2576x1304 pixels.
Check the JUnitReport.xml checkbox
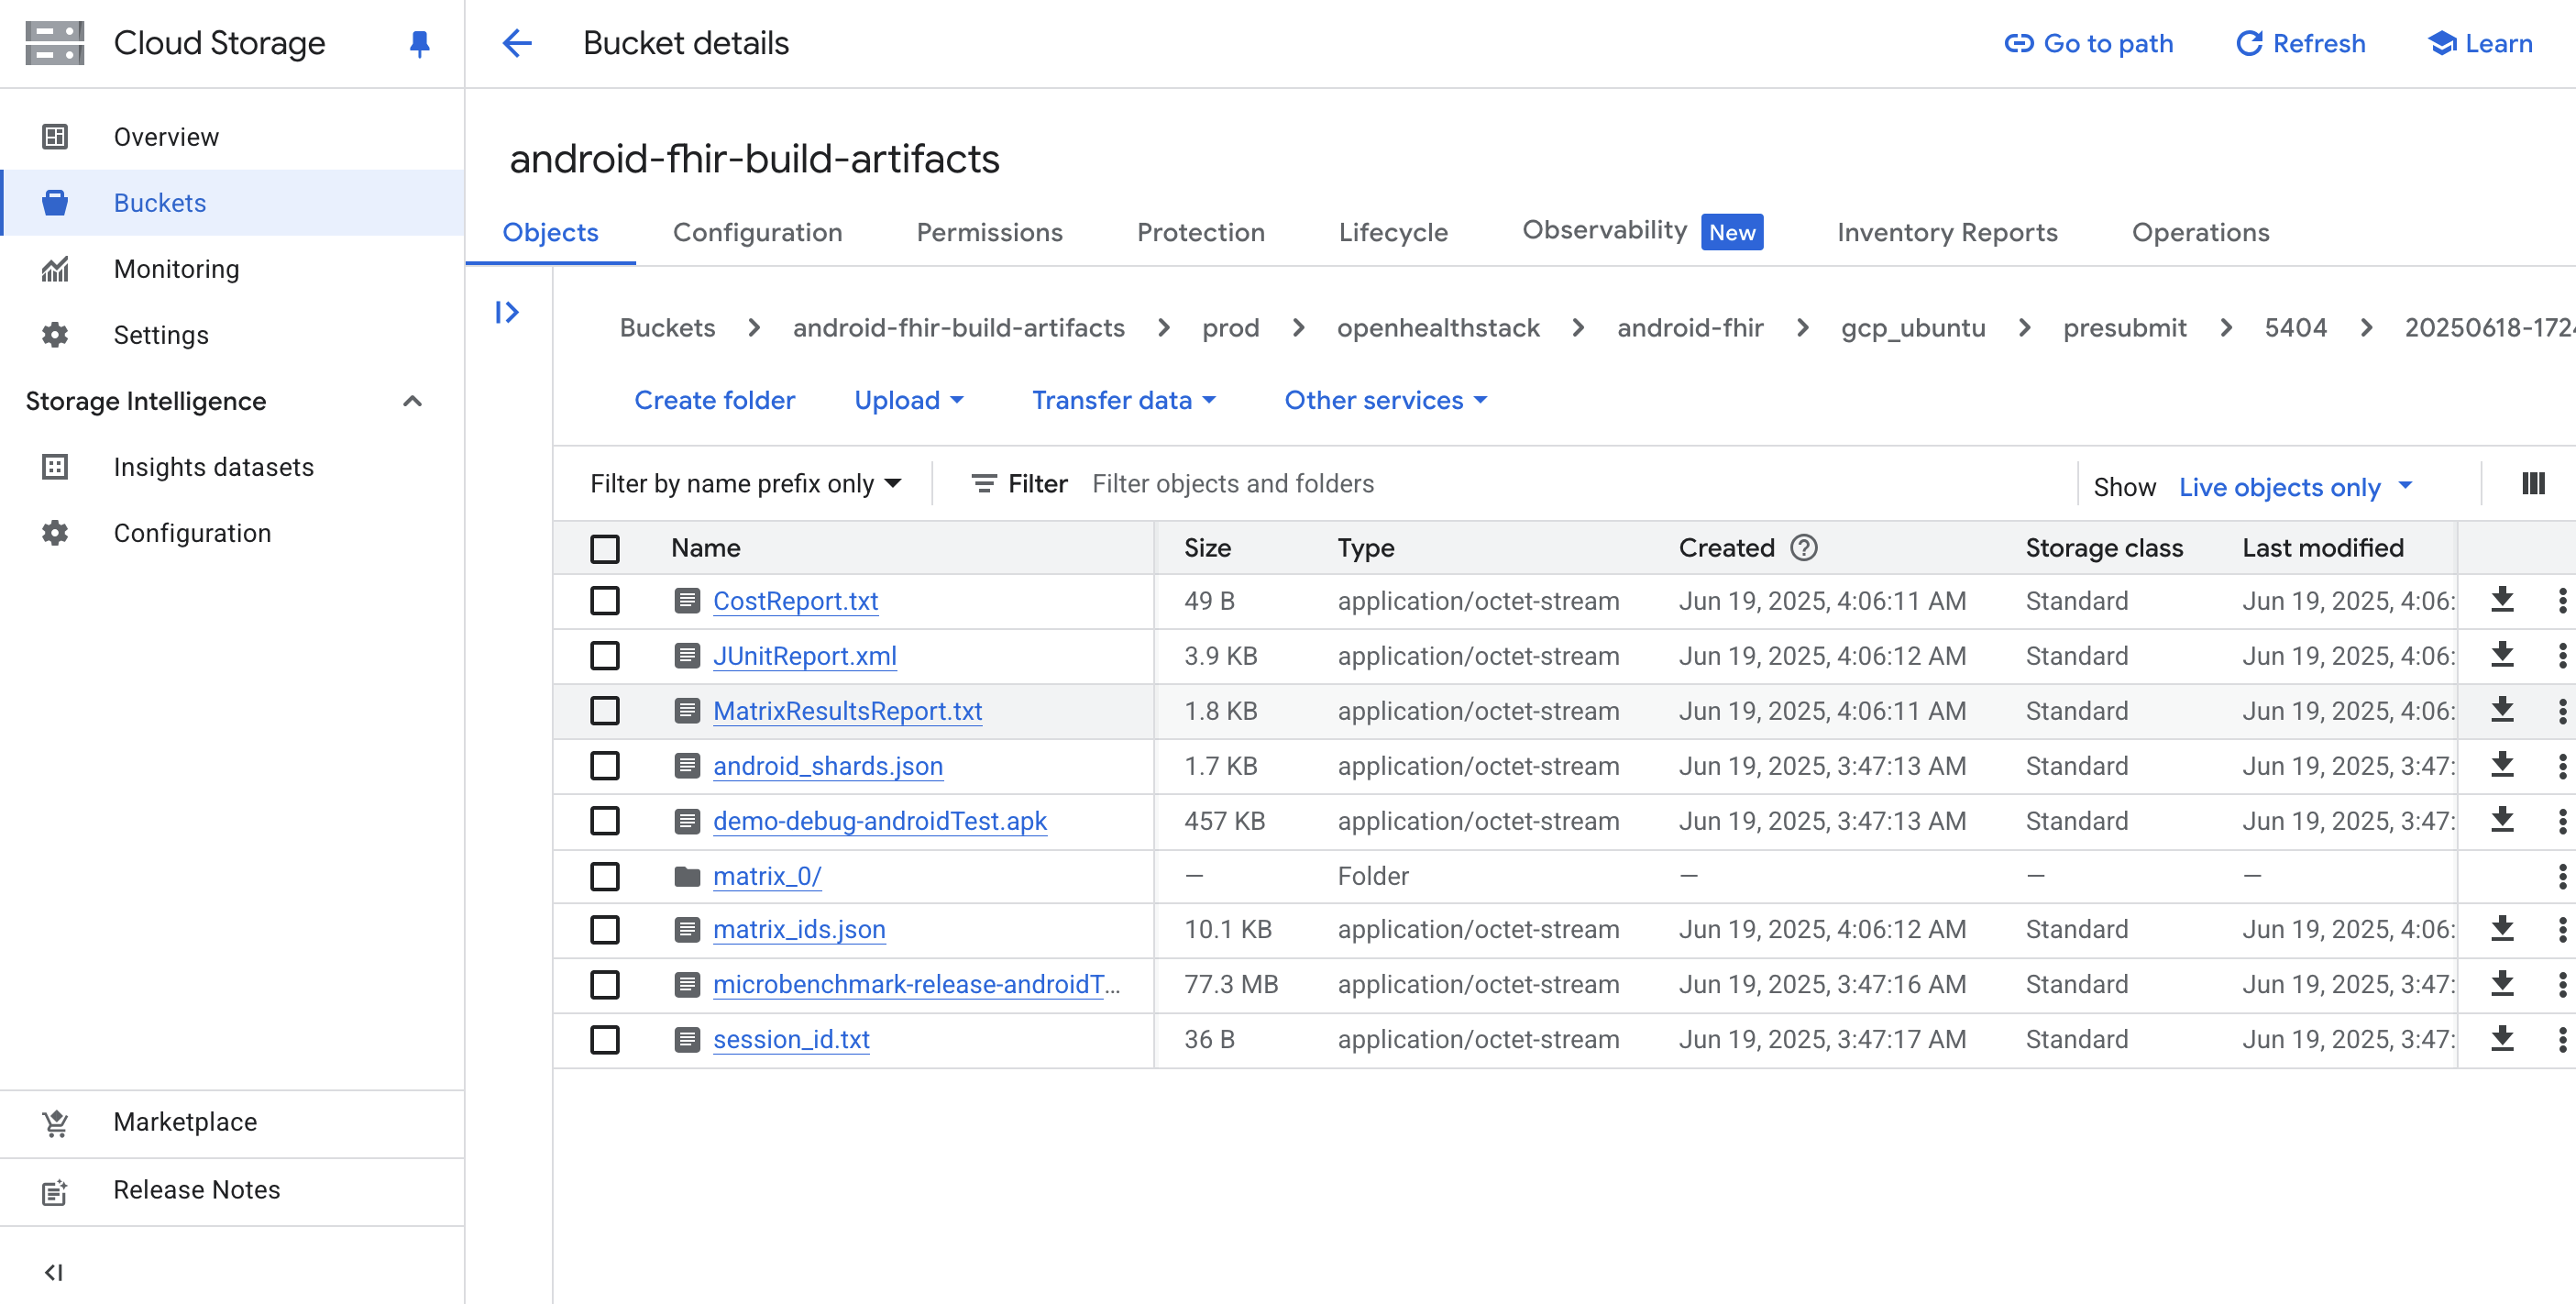click(605, 656)
